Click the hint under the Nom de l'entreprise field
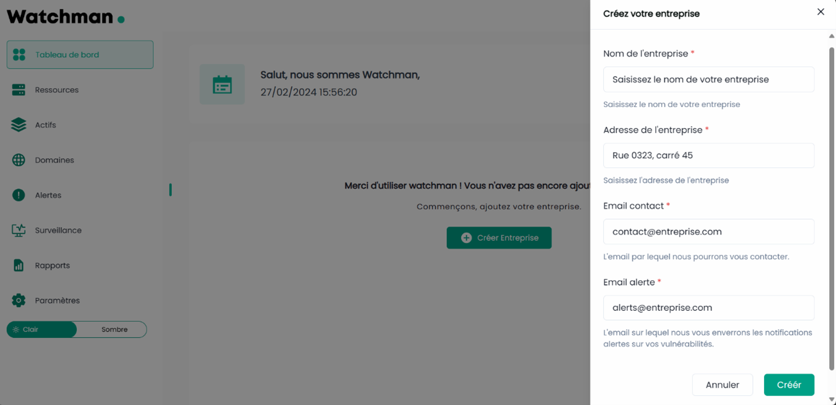The height and width of the screenshot is (405, 836). pyautogui.click(x=672, y=104)
